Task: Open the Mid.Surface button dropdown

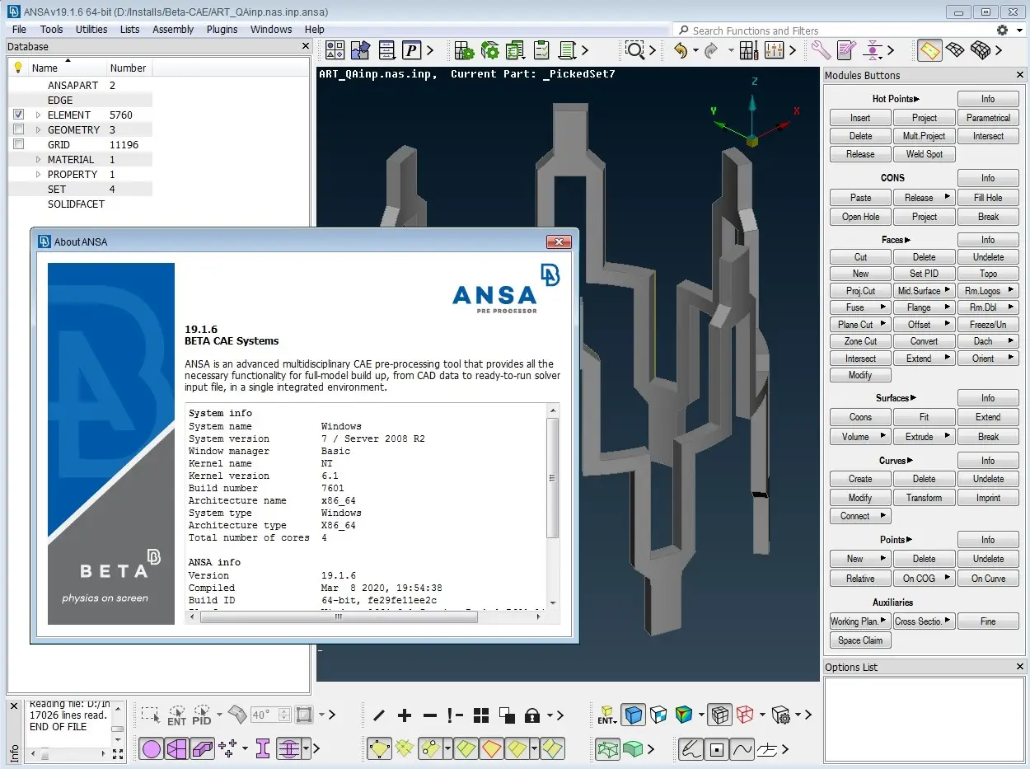Action: pyautogui.click(x=948, y=290)
